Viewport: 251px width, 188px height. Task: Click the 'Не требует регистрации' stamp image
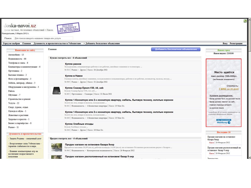68,28
